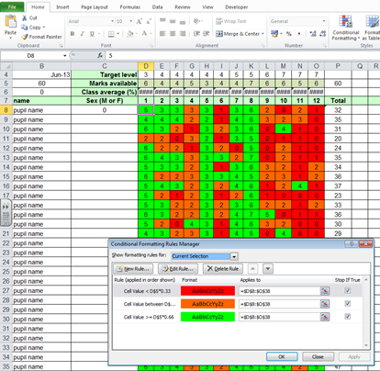Click range selector for red rule
This screenshot has height=371, width=380.
click(325, 291)
